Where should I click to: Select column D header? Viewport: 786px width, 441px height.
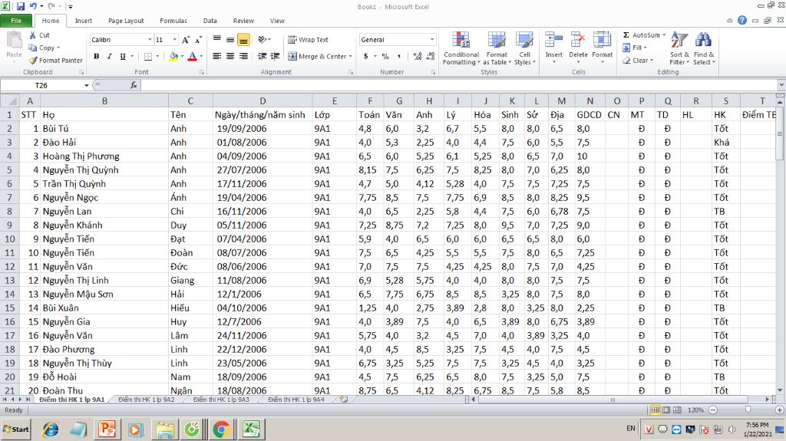263,100
